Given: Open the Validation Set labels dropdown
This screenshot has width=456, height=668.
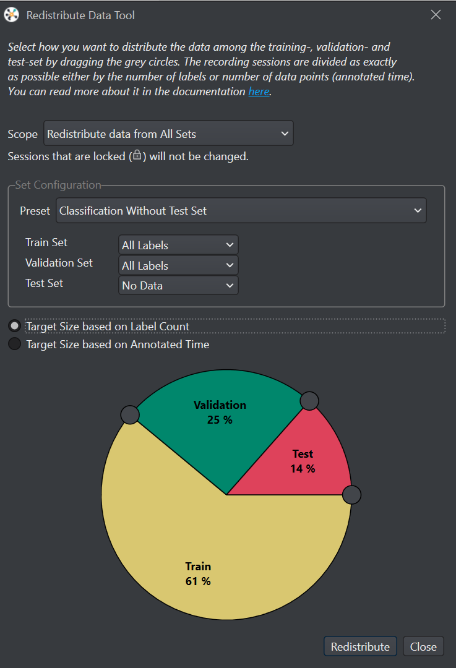Looking at the screenshot, I should tap(178, 265).
